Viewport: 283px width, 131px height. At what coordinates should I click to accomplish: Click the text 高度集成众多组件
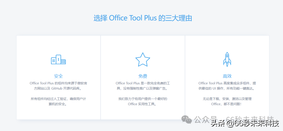point(237,83)
